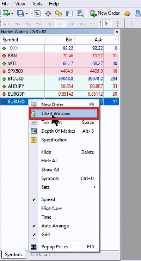The height and width of the screenshot is (261, 141).
Task: Select the M1 timeframe button
Action: point(7,24)
